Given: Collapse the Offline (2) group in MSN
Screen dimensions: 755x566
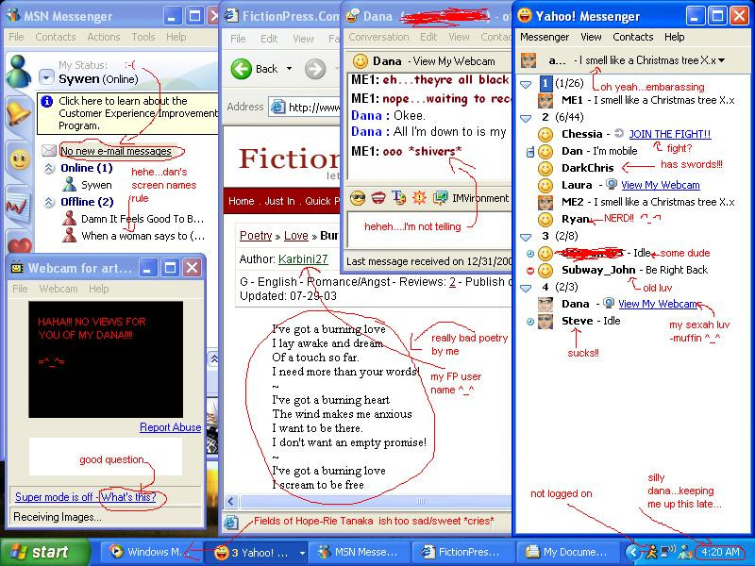Looking at the screenshot, I should point(49,202).
